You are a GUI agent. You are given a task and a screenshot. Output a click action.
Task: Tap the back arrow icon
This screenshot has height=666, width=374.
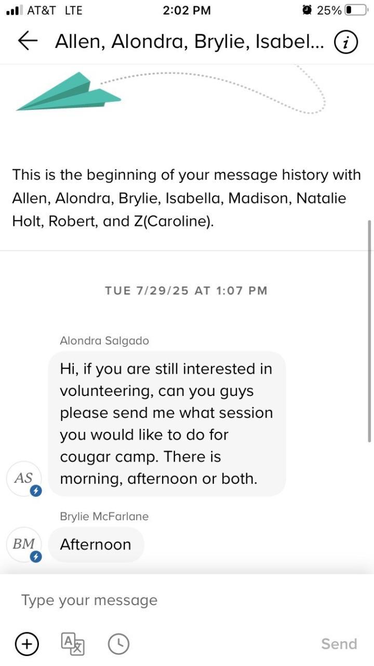pos(28,41)
